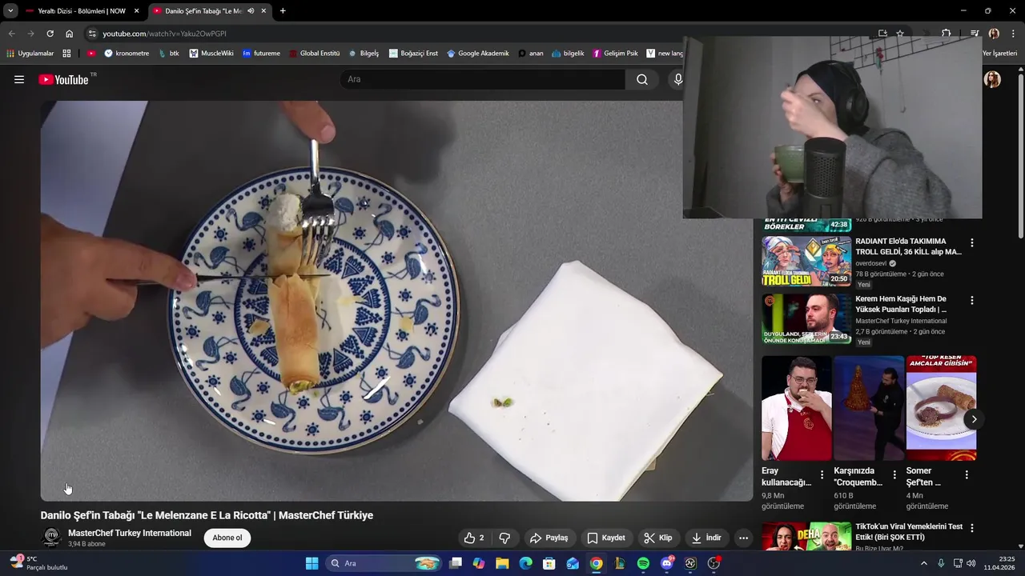Open Chrome three-dot menu
The height and width of the screenshot is (576, 1025).
(1014, 34)
